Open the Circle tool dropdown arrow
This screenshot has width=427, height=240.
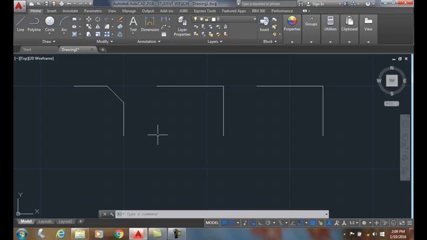(x=49, y=33)
